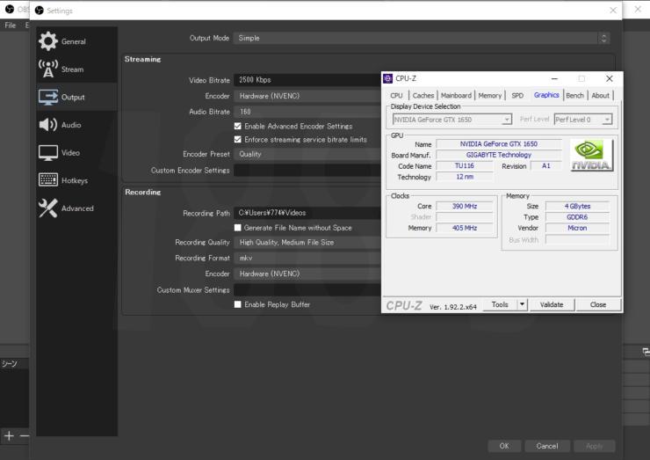Minimize the CPU-Z window

tap(554, 78)
